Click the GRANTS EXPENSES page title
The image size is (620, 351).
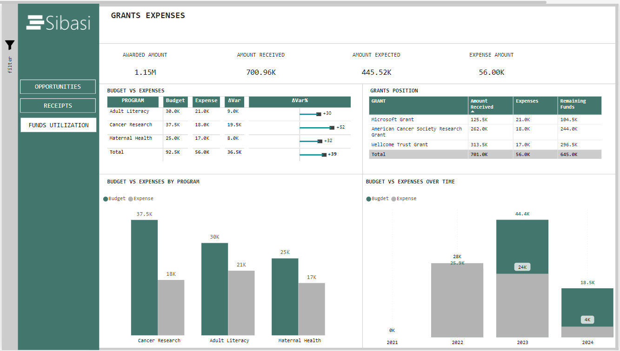pyautogui.click(x=148, y=15)
